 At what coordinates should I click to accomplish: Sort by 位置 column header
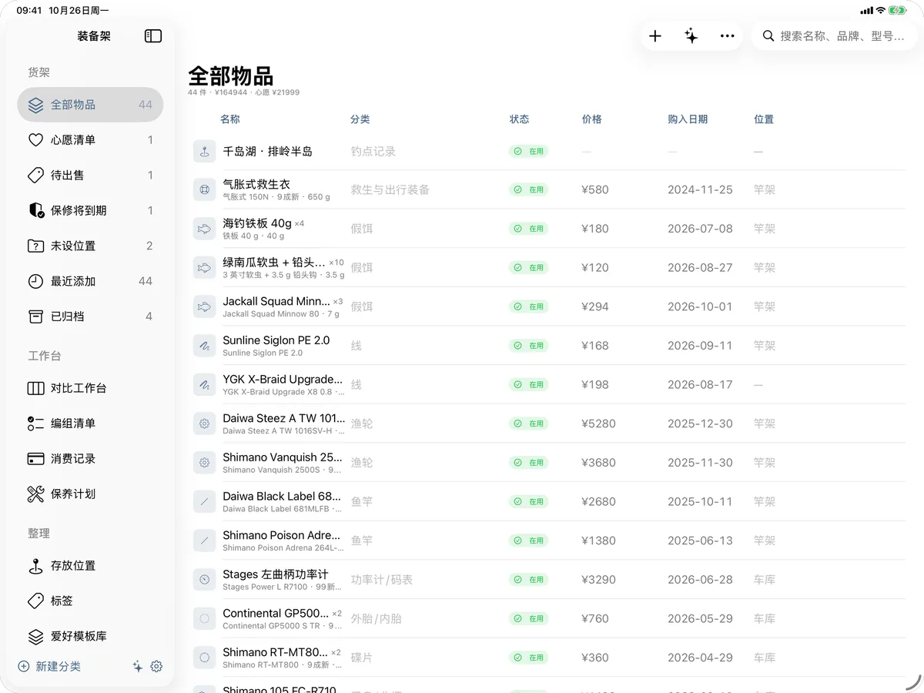point(764,119)
